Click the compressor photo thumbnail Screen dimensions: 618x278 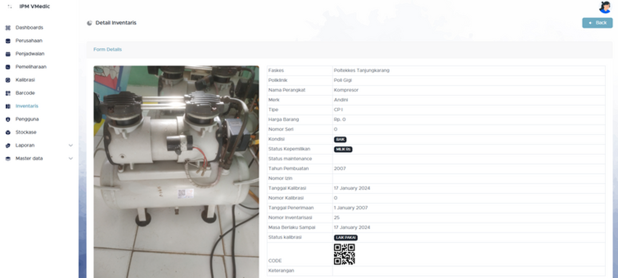[176, 172]
